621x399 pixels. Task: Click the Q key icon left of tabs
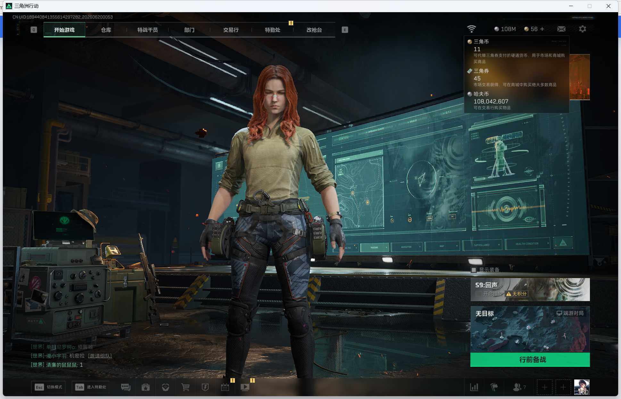click(34, 30)
